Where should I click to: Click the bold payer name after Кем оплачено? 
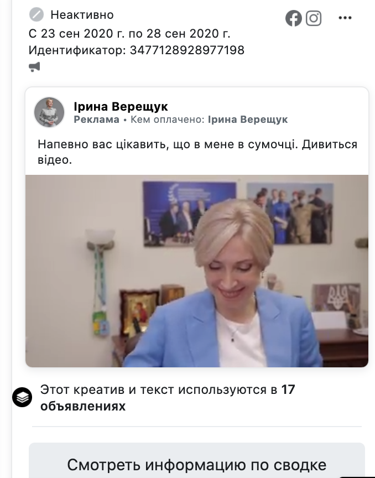(248, 119)
